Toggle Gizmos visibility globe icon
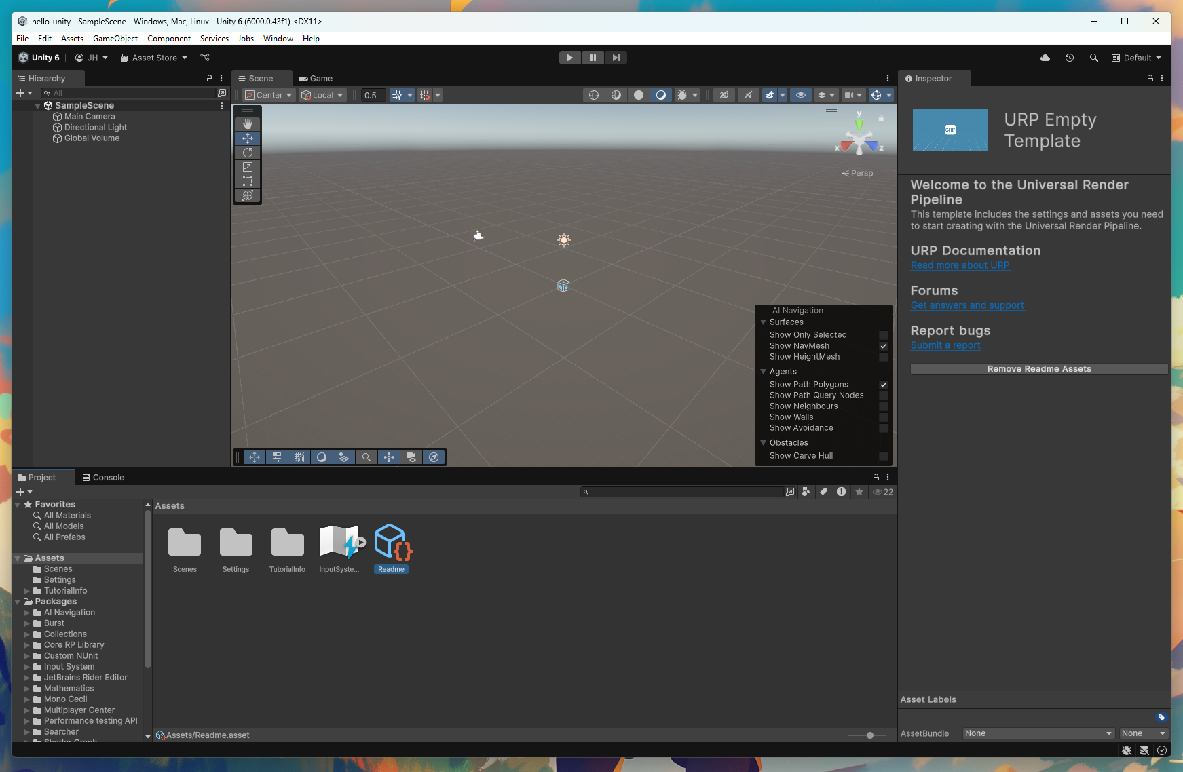The image size is (1183, 772). 876,95
